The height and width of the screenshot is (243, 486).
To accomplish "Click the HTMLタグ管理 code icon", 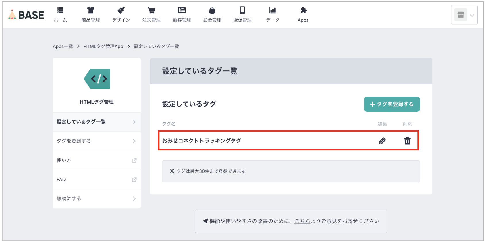I will pyautogui.click(x=97, y=79).
